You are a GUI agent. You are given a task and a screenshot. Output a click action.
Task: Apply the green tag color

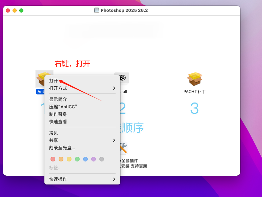[x=77, y=159]
